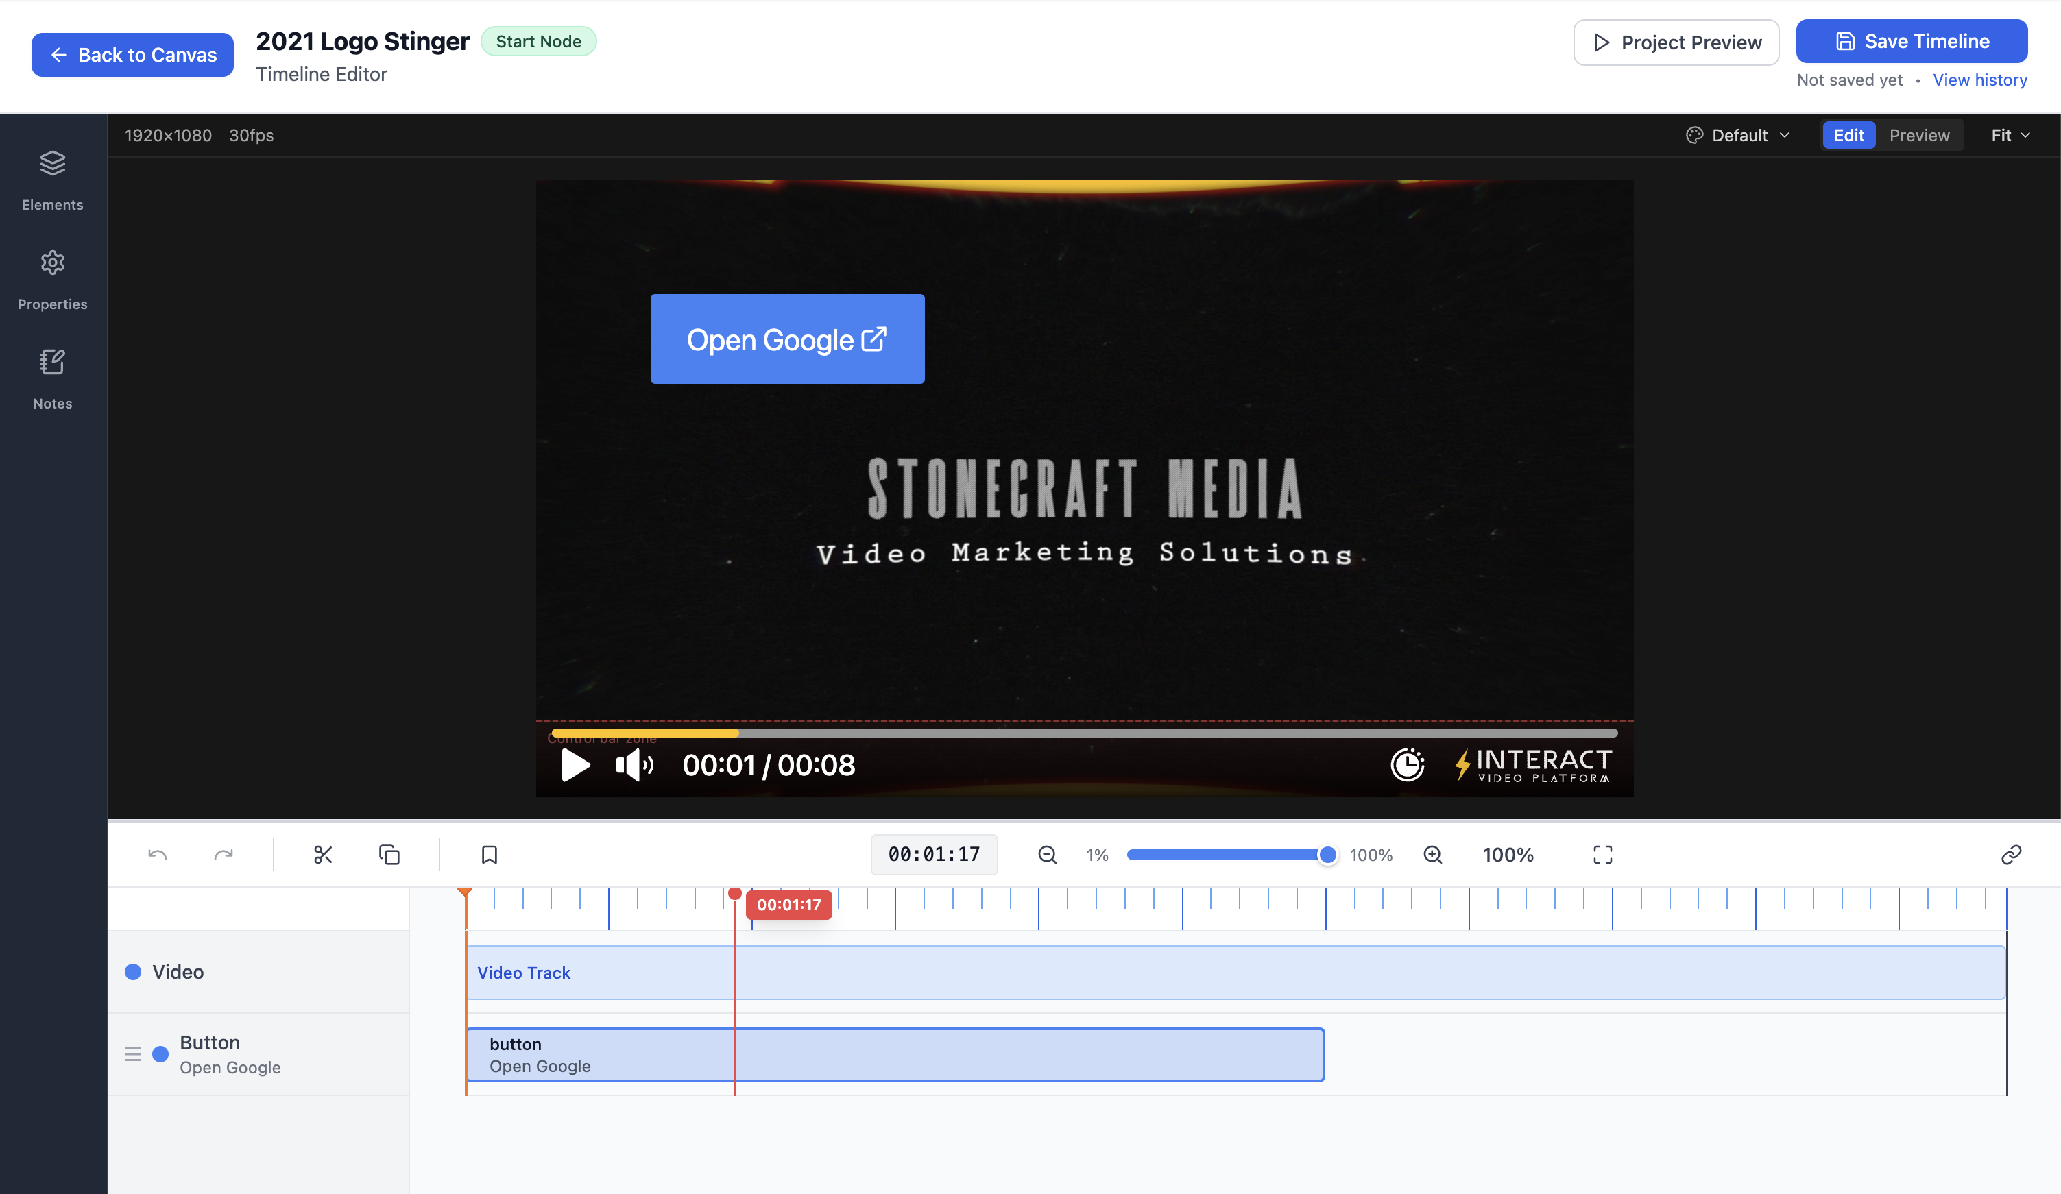
Task: Select the Edit mode toggle
Action: click(x=1848, y=135)
